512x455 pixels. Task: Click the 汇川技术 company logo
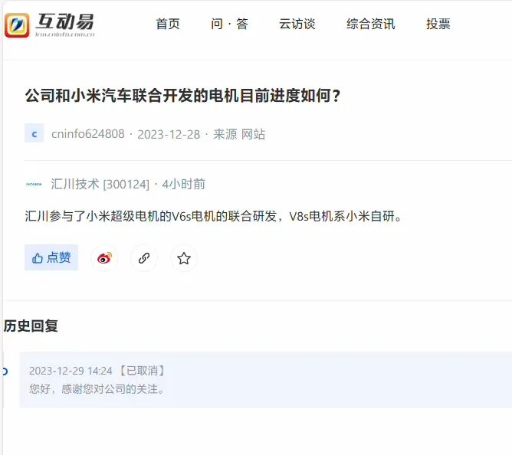click(x=34, y=184)
